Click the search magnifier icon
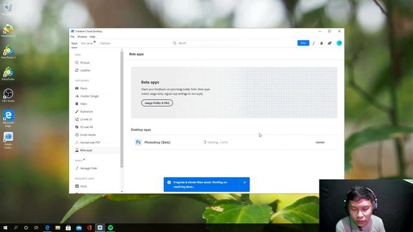The image size is (413, 232). tap(174, 43)
